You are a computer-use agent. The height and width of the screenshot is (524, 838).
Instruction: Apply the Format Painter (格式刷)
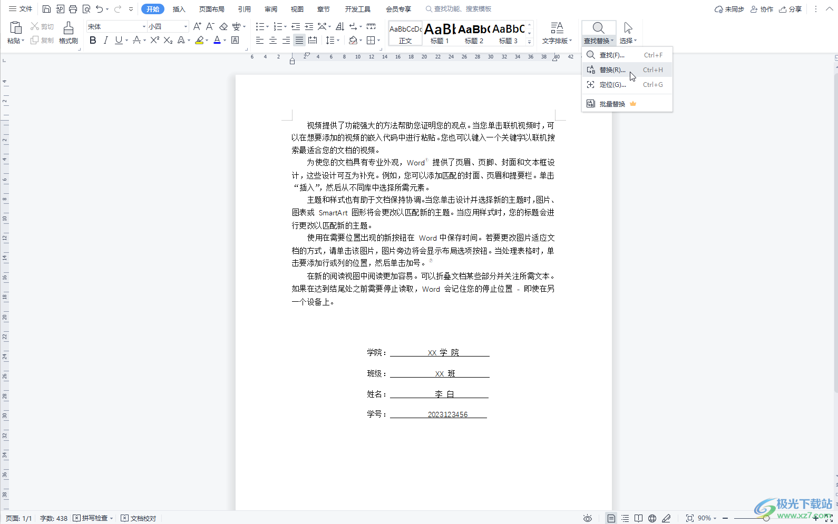pos(69,32)
